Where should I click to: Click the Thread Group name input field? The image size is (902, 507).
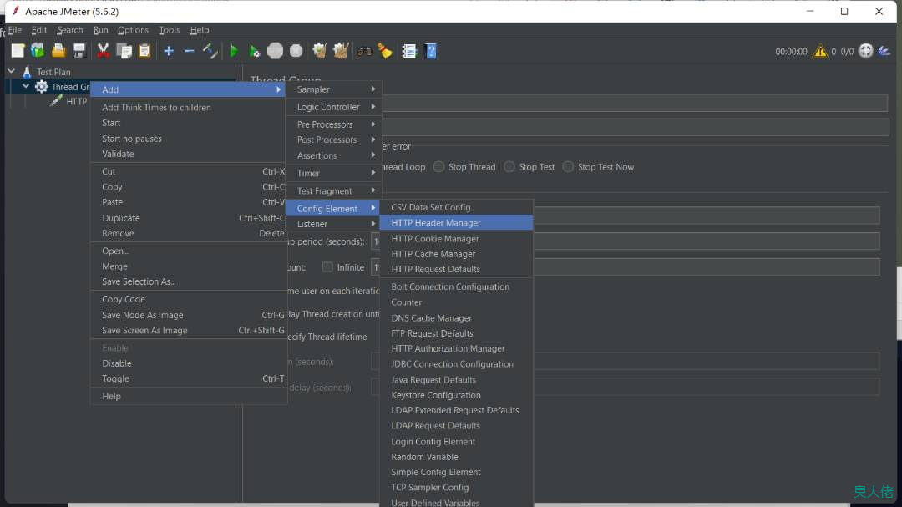coord(635,103)
